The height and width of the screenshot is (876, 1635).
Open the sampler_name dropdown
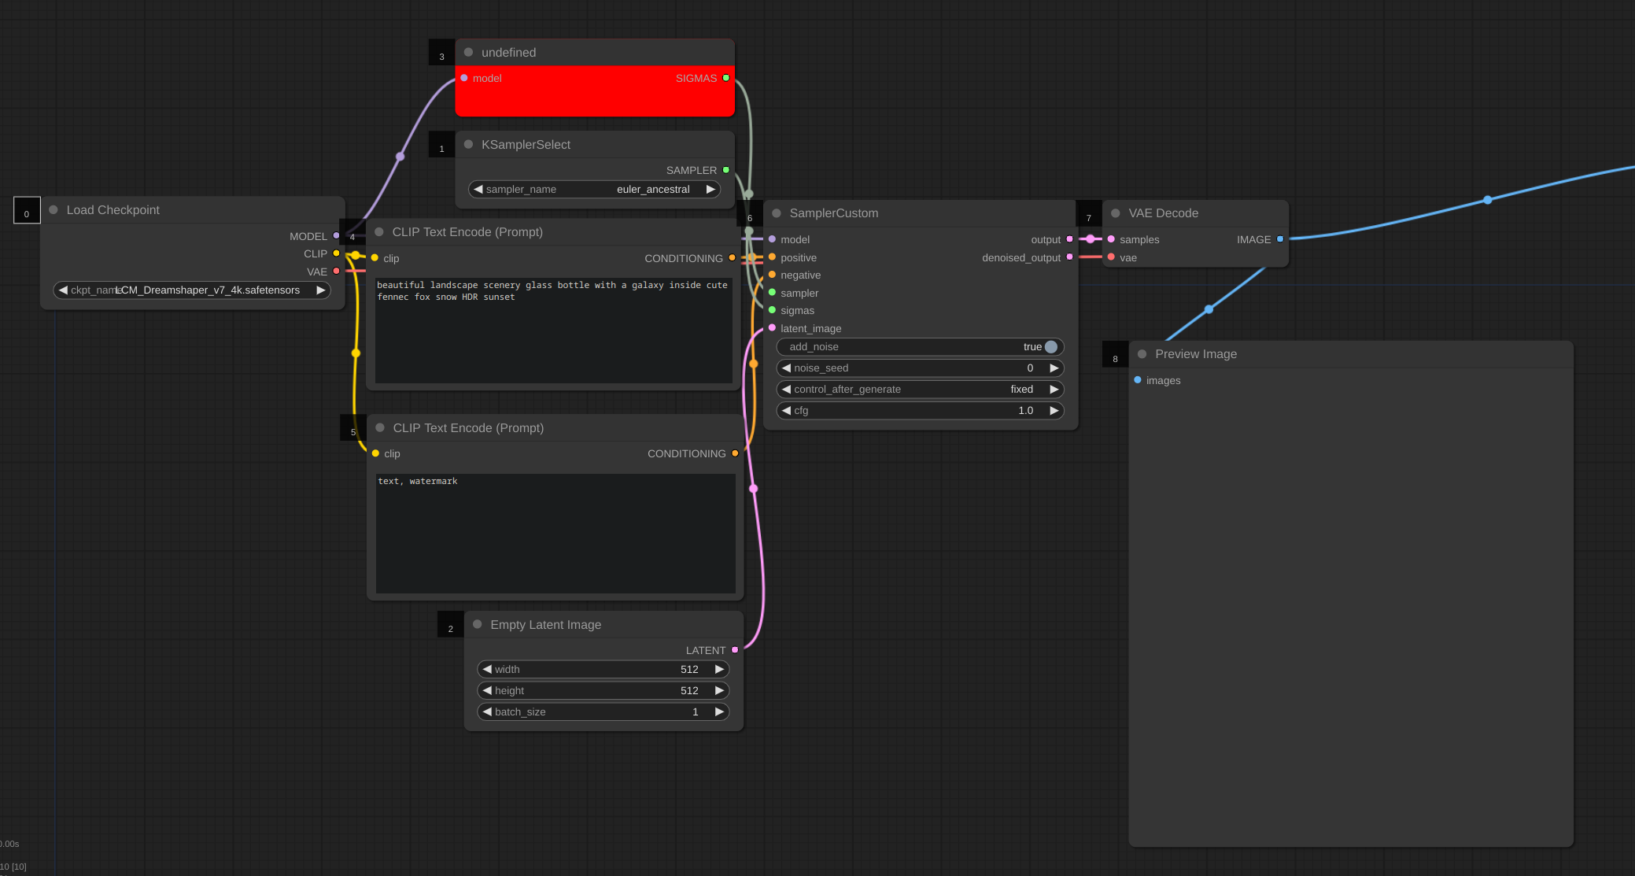(x=595, y=190)
